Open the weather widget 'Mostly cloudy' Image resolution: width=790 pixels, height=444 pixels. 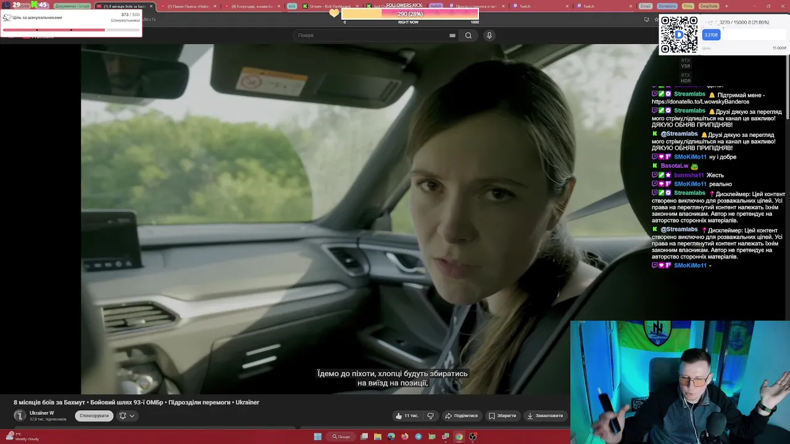(x=22, y=437)
